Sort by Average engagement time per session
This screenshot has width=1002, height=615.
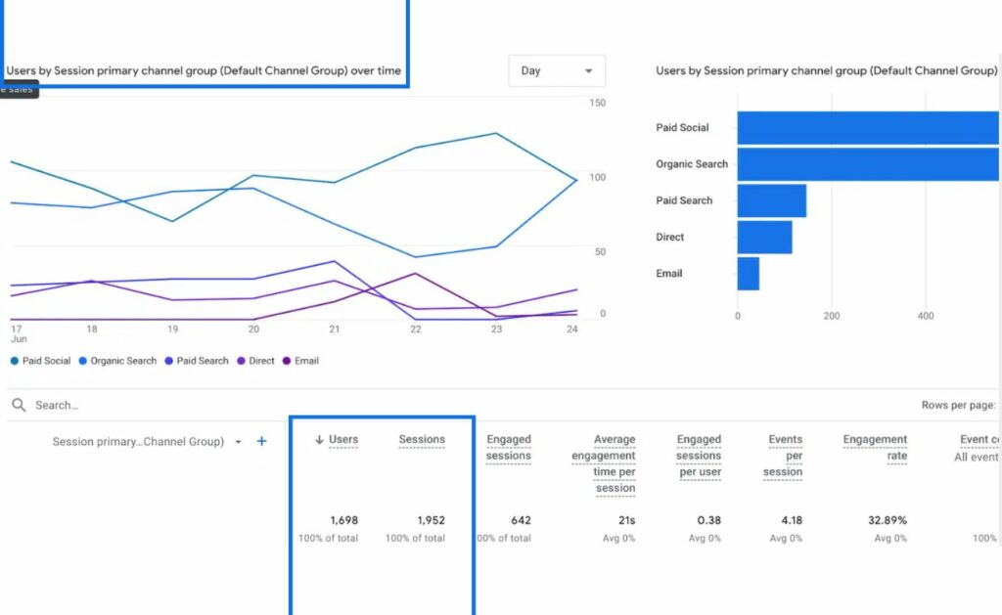point(604,463)
